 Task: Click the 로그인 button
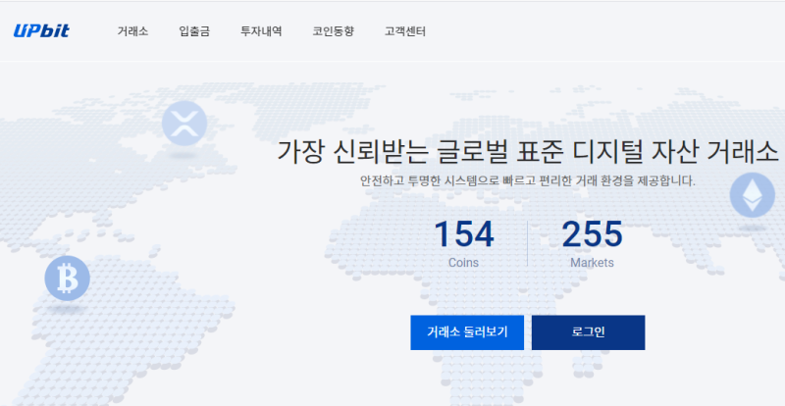pos(588,332)
